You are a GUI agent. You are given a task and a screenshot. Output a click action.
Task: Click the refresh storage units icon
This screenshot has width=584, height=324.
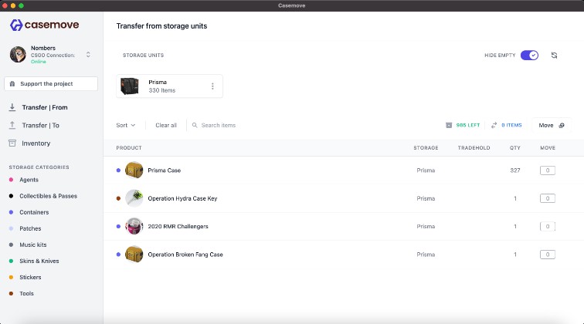(554, 55)
